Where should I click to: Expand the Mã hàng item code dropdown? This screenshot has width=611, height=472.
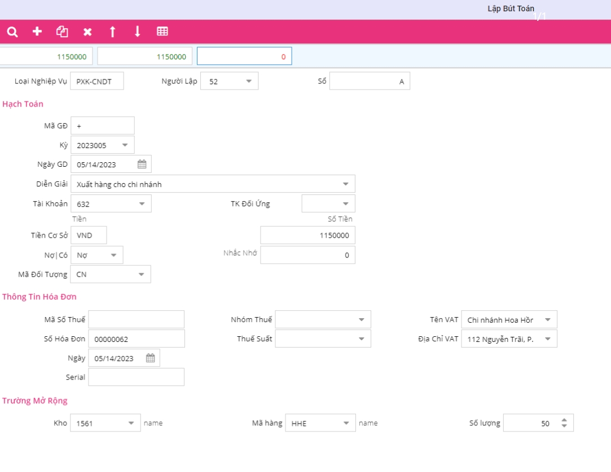click(346, 423)
